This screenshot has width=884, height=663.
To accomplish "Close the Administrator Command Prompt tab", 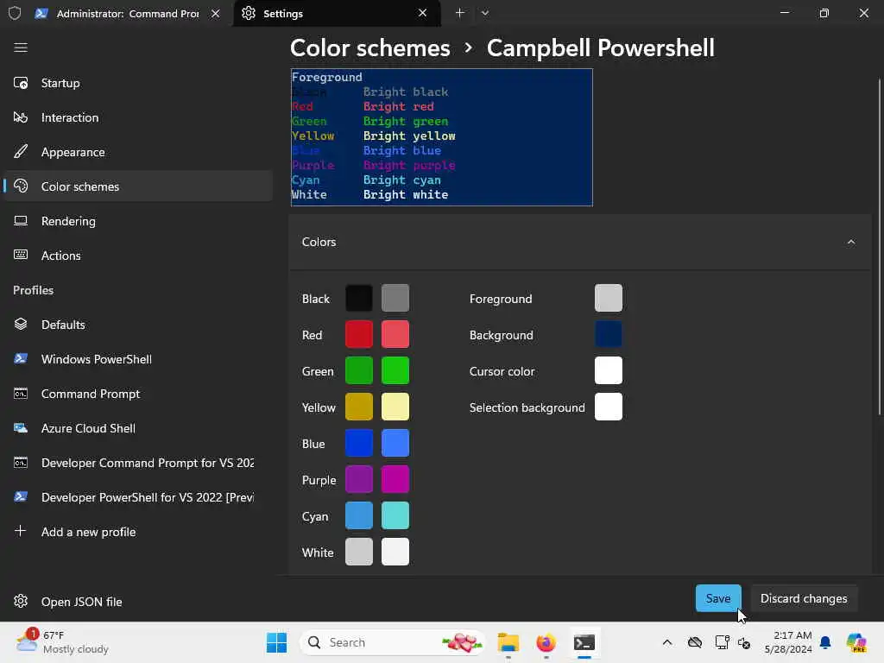I will click(x=215, y=13).
